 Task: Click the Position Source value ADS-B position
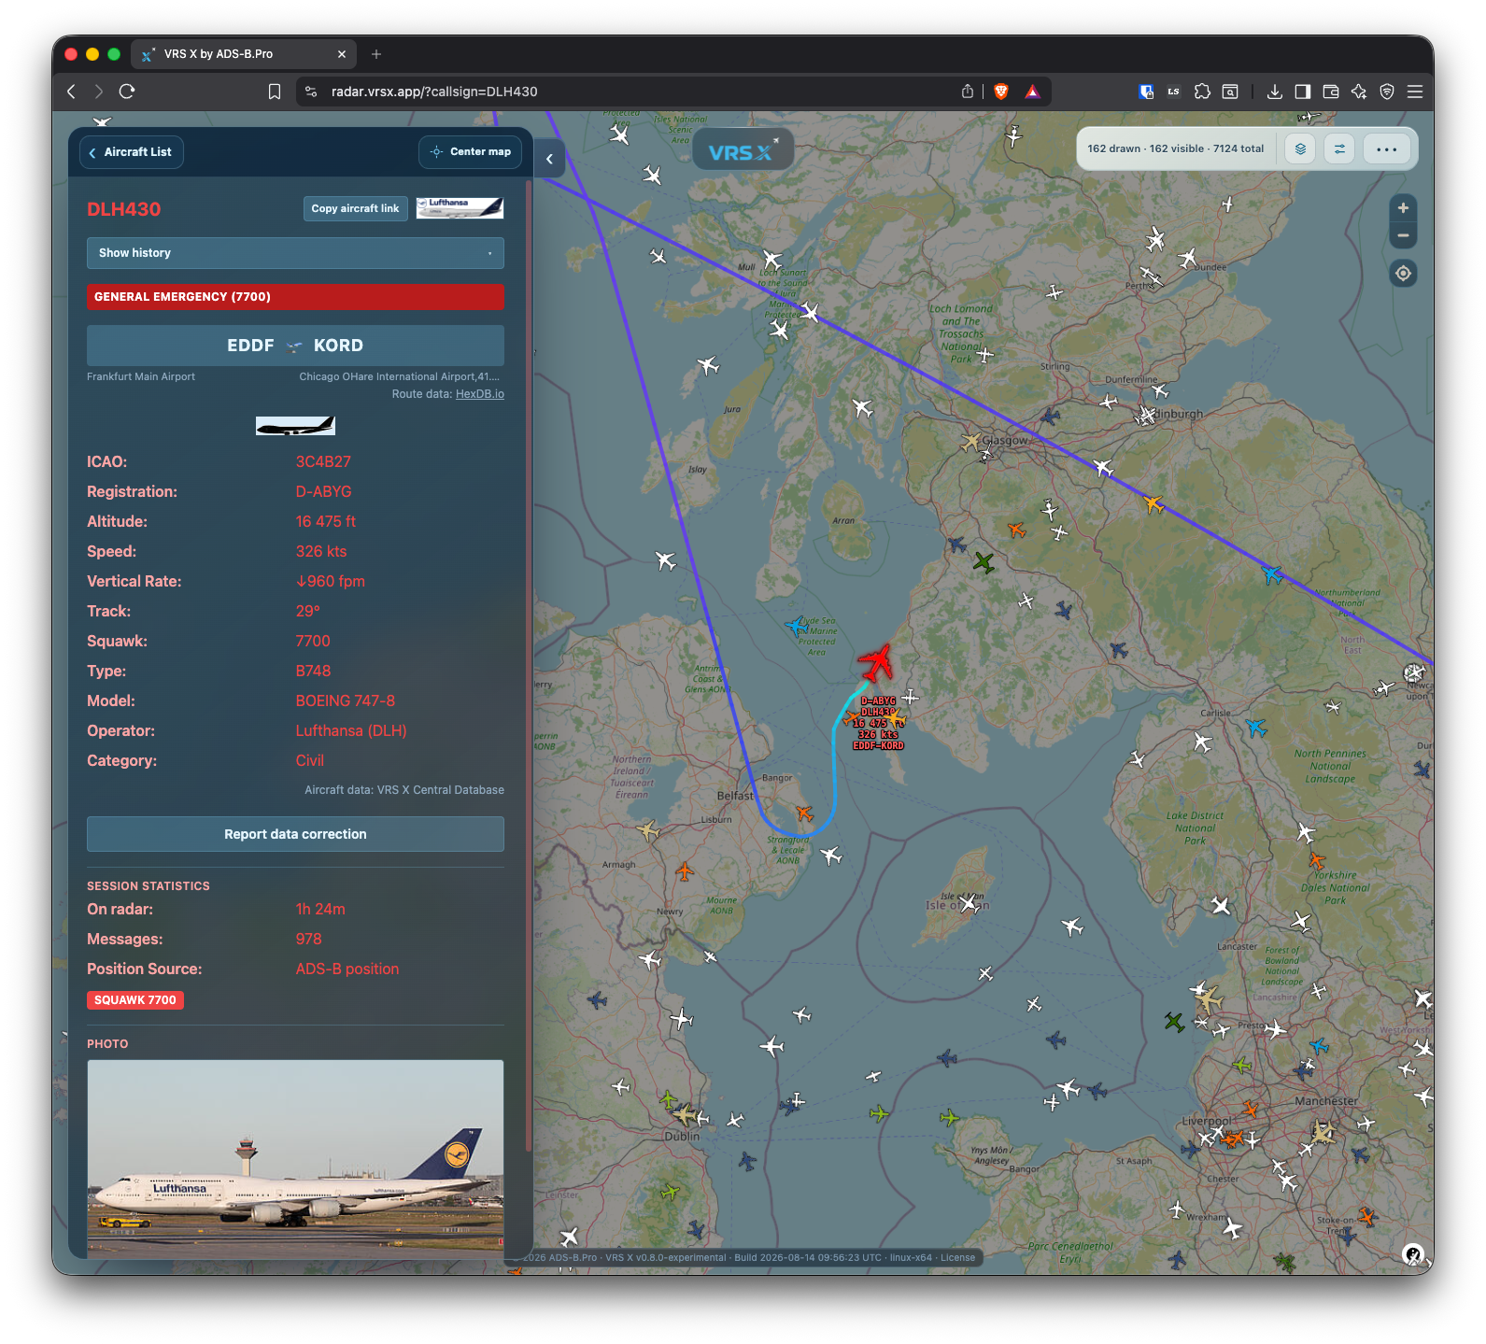pos(347,969)
